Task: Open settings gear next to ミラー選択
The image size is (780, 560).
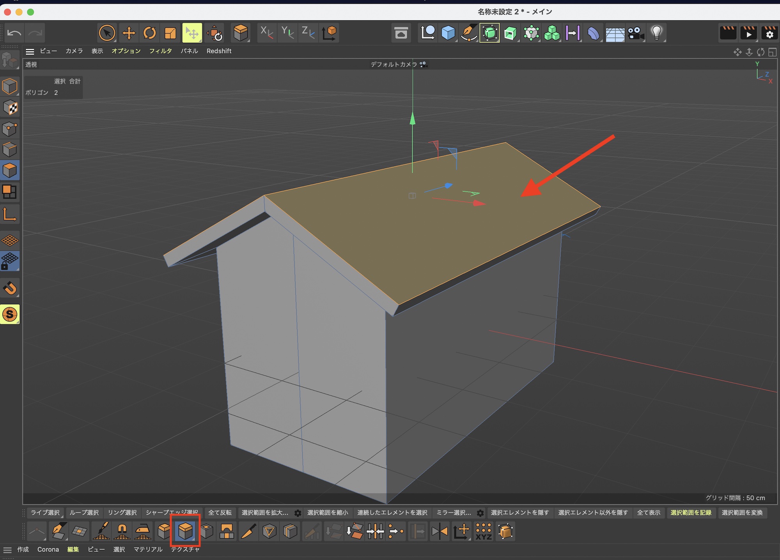Action: tap(480, 513)
